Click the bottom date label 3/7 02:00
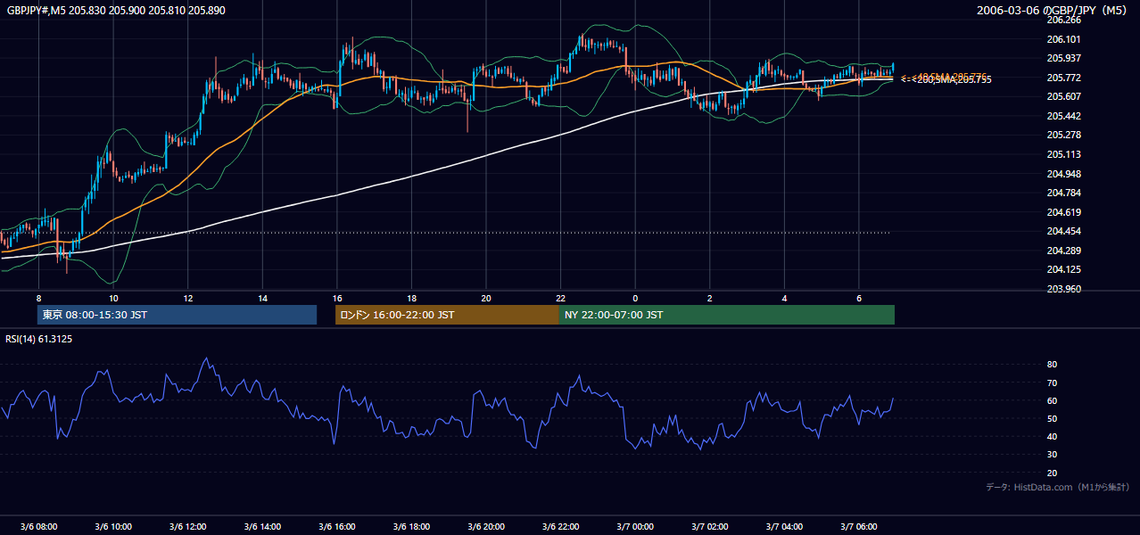Screen dimensions: 1140x535 [710, 526]
